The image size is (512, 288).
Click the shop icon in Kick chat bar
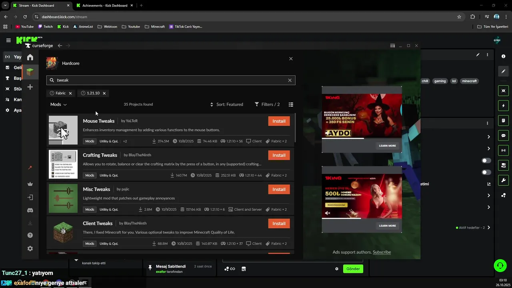point(244,269)
